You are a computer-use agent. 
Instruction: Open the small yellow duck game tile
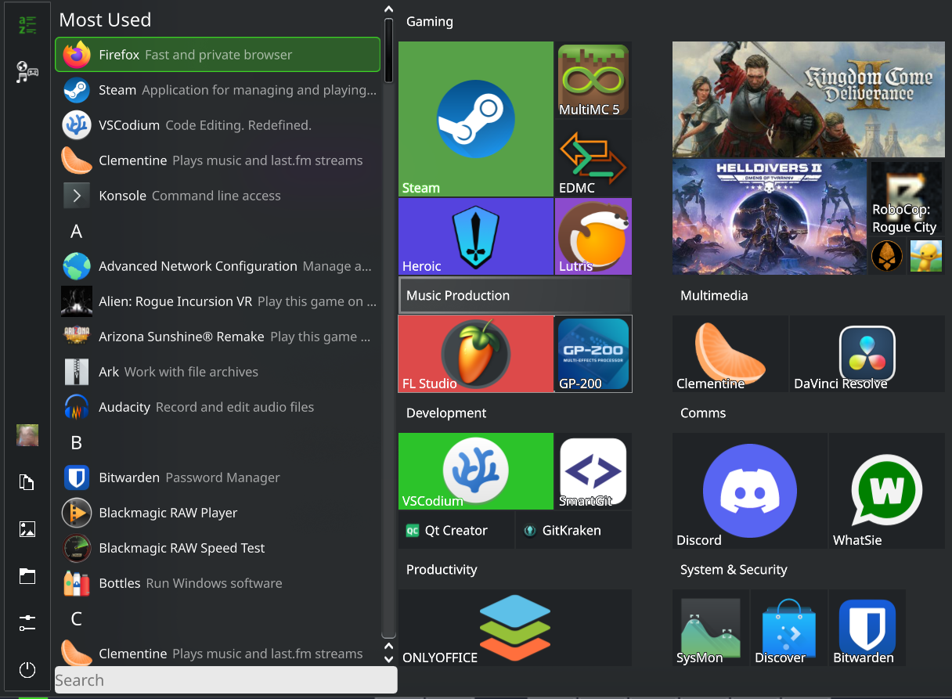925,256
